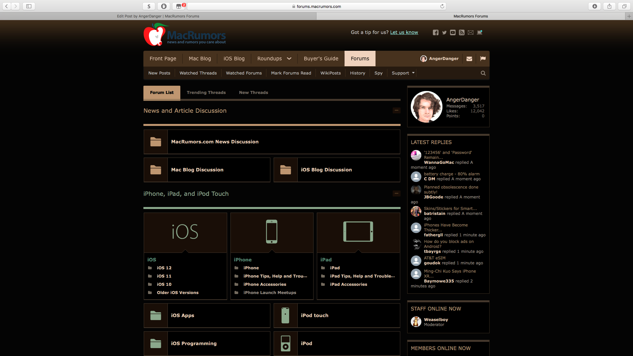Click the large iPad tile graphic

[358, 232]
